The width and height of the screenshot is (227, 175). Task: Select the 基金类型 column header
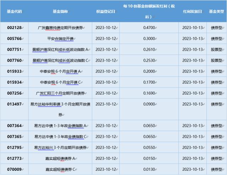pyautogui.click(x=216, y=11)
